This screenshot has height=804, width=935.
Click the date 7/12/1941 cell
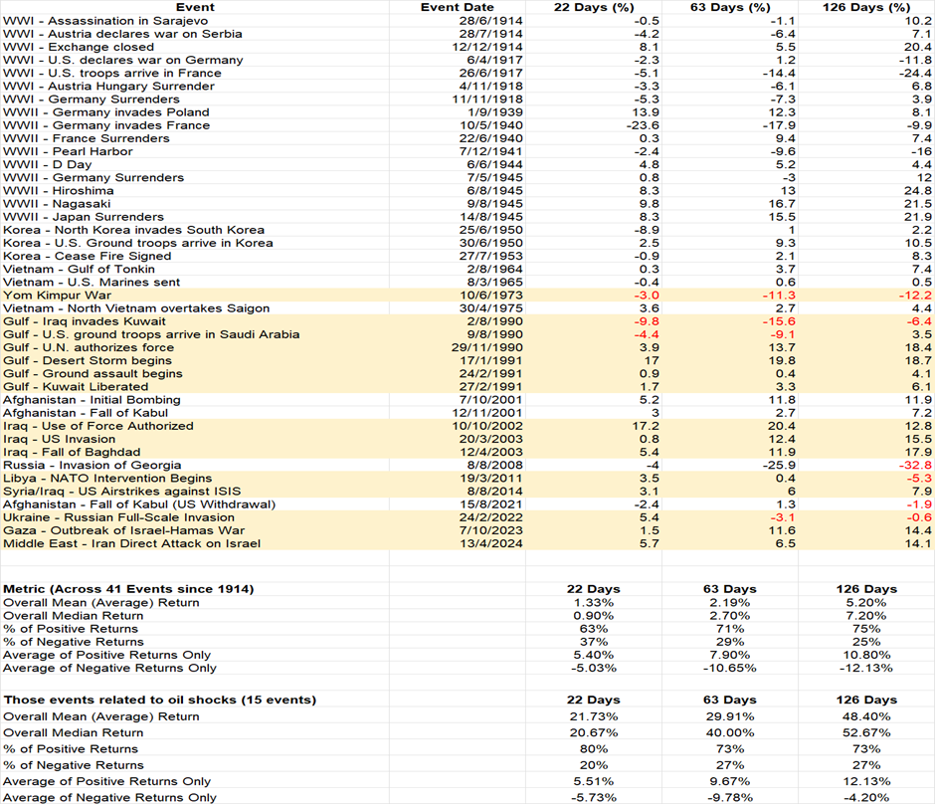tap(466, 151)
